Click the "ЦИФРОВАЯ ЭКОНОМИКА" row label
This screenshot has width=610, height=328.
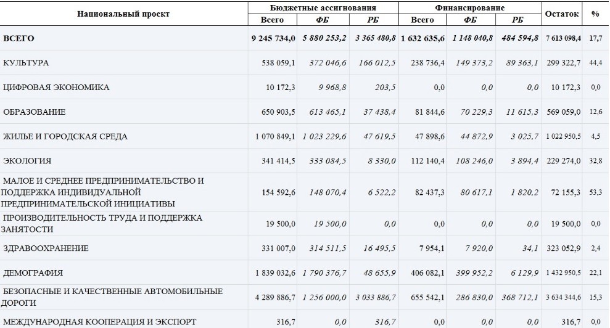point(56,88)
